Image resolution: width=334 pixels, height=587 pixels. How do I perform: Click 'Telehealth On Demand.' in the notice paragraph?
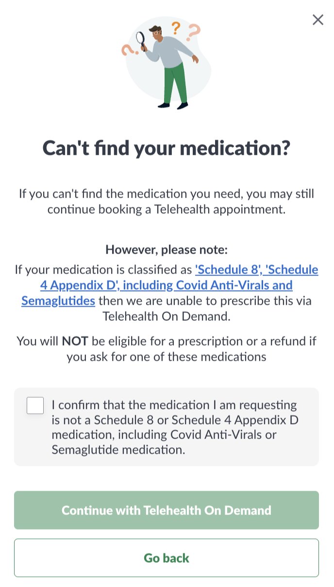pos(167,316)
